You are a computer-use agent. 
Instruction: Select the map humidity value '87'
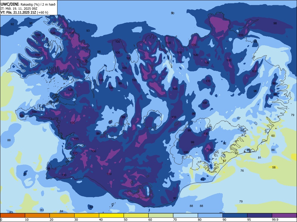click(x=239, y=118)
